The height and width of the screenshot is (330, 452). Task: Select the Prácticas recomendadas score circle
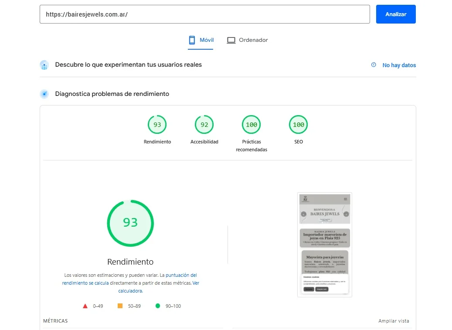(251, 124)
